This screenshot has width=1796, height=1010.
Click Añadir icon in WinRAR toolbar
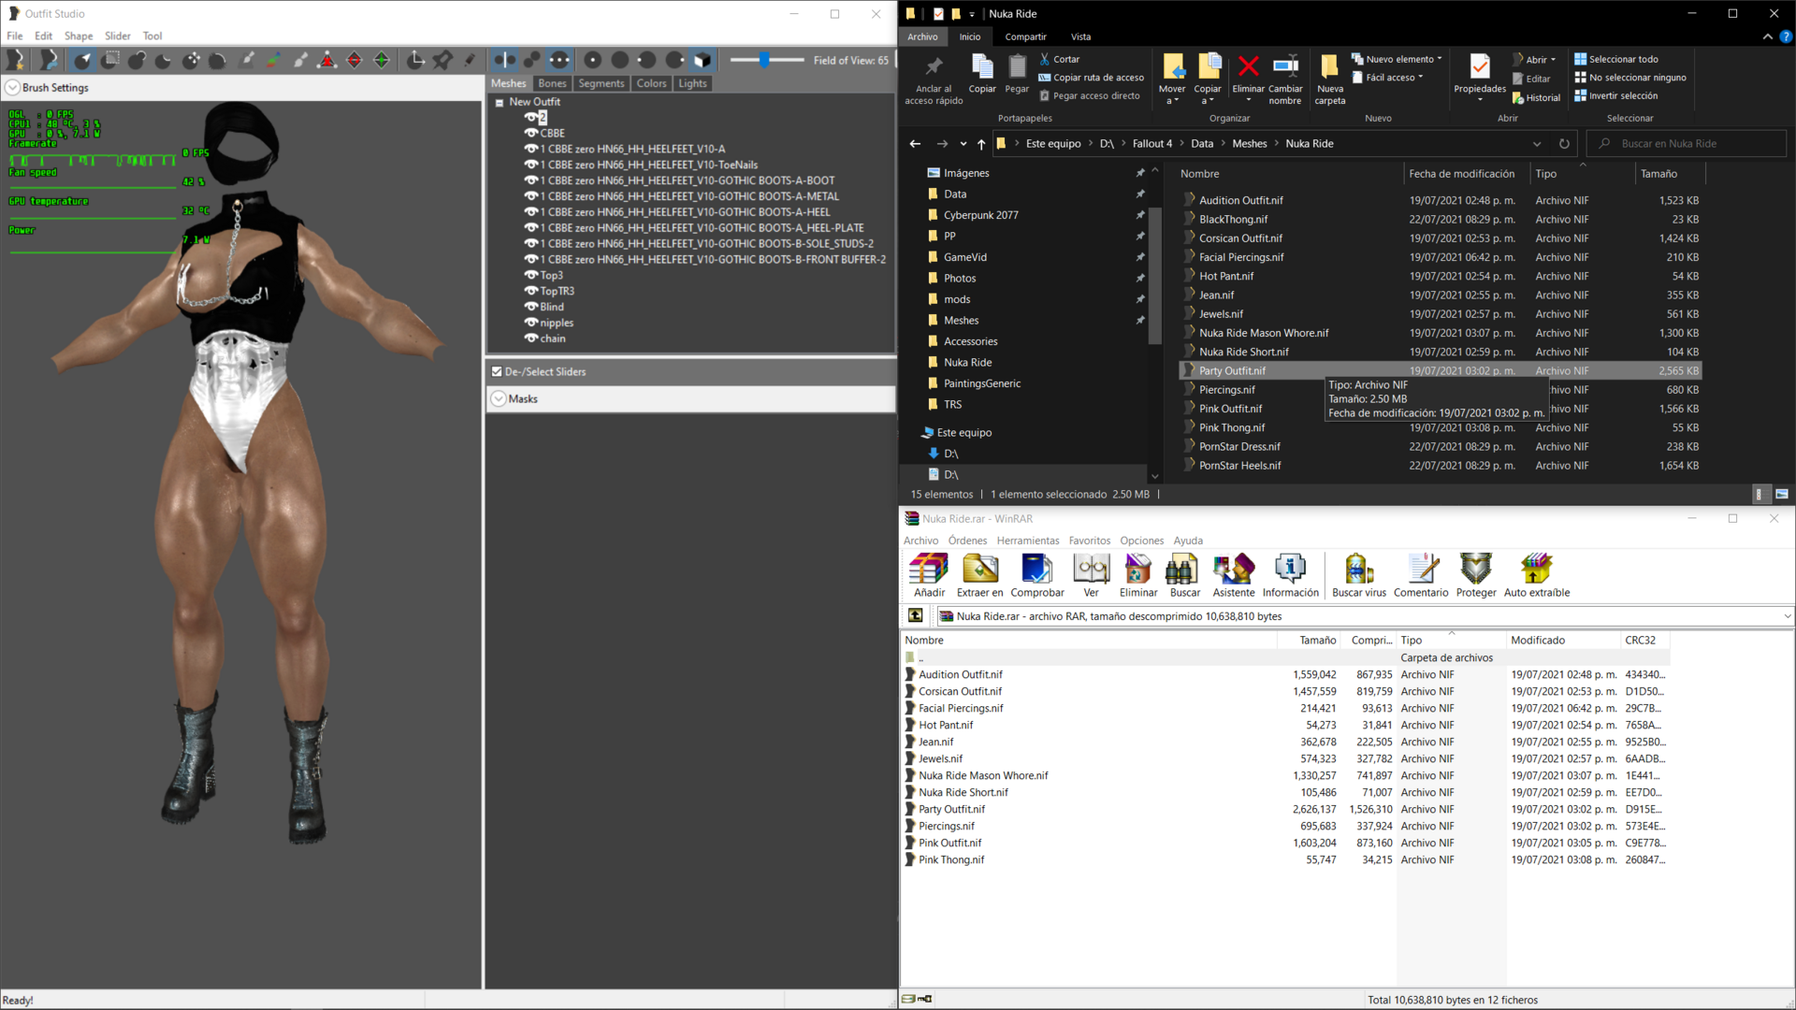pyautogui.click(x=929, y=575)
